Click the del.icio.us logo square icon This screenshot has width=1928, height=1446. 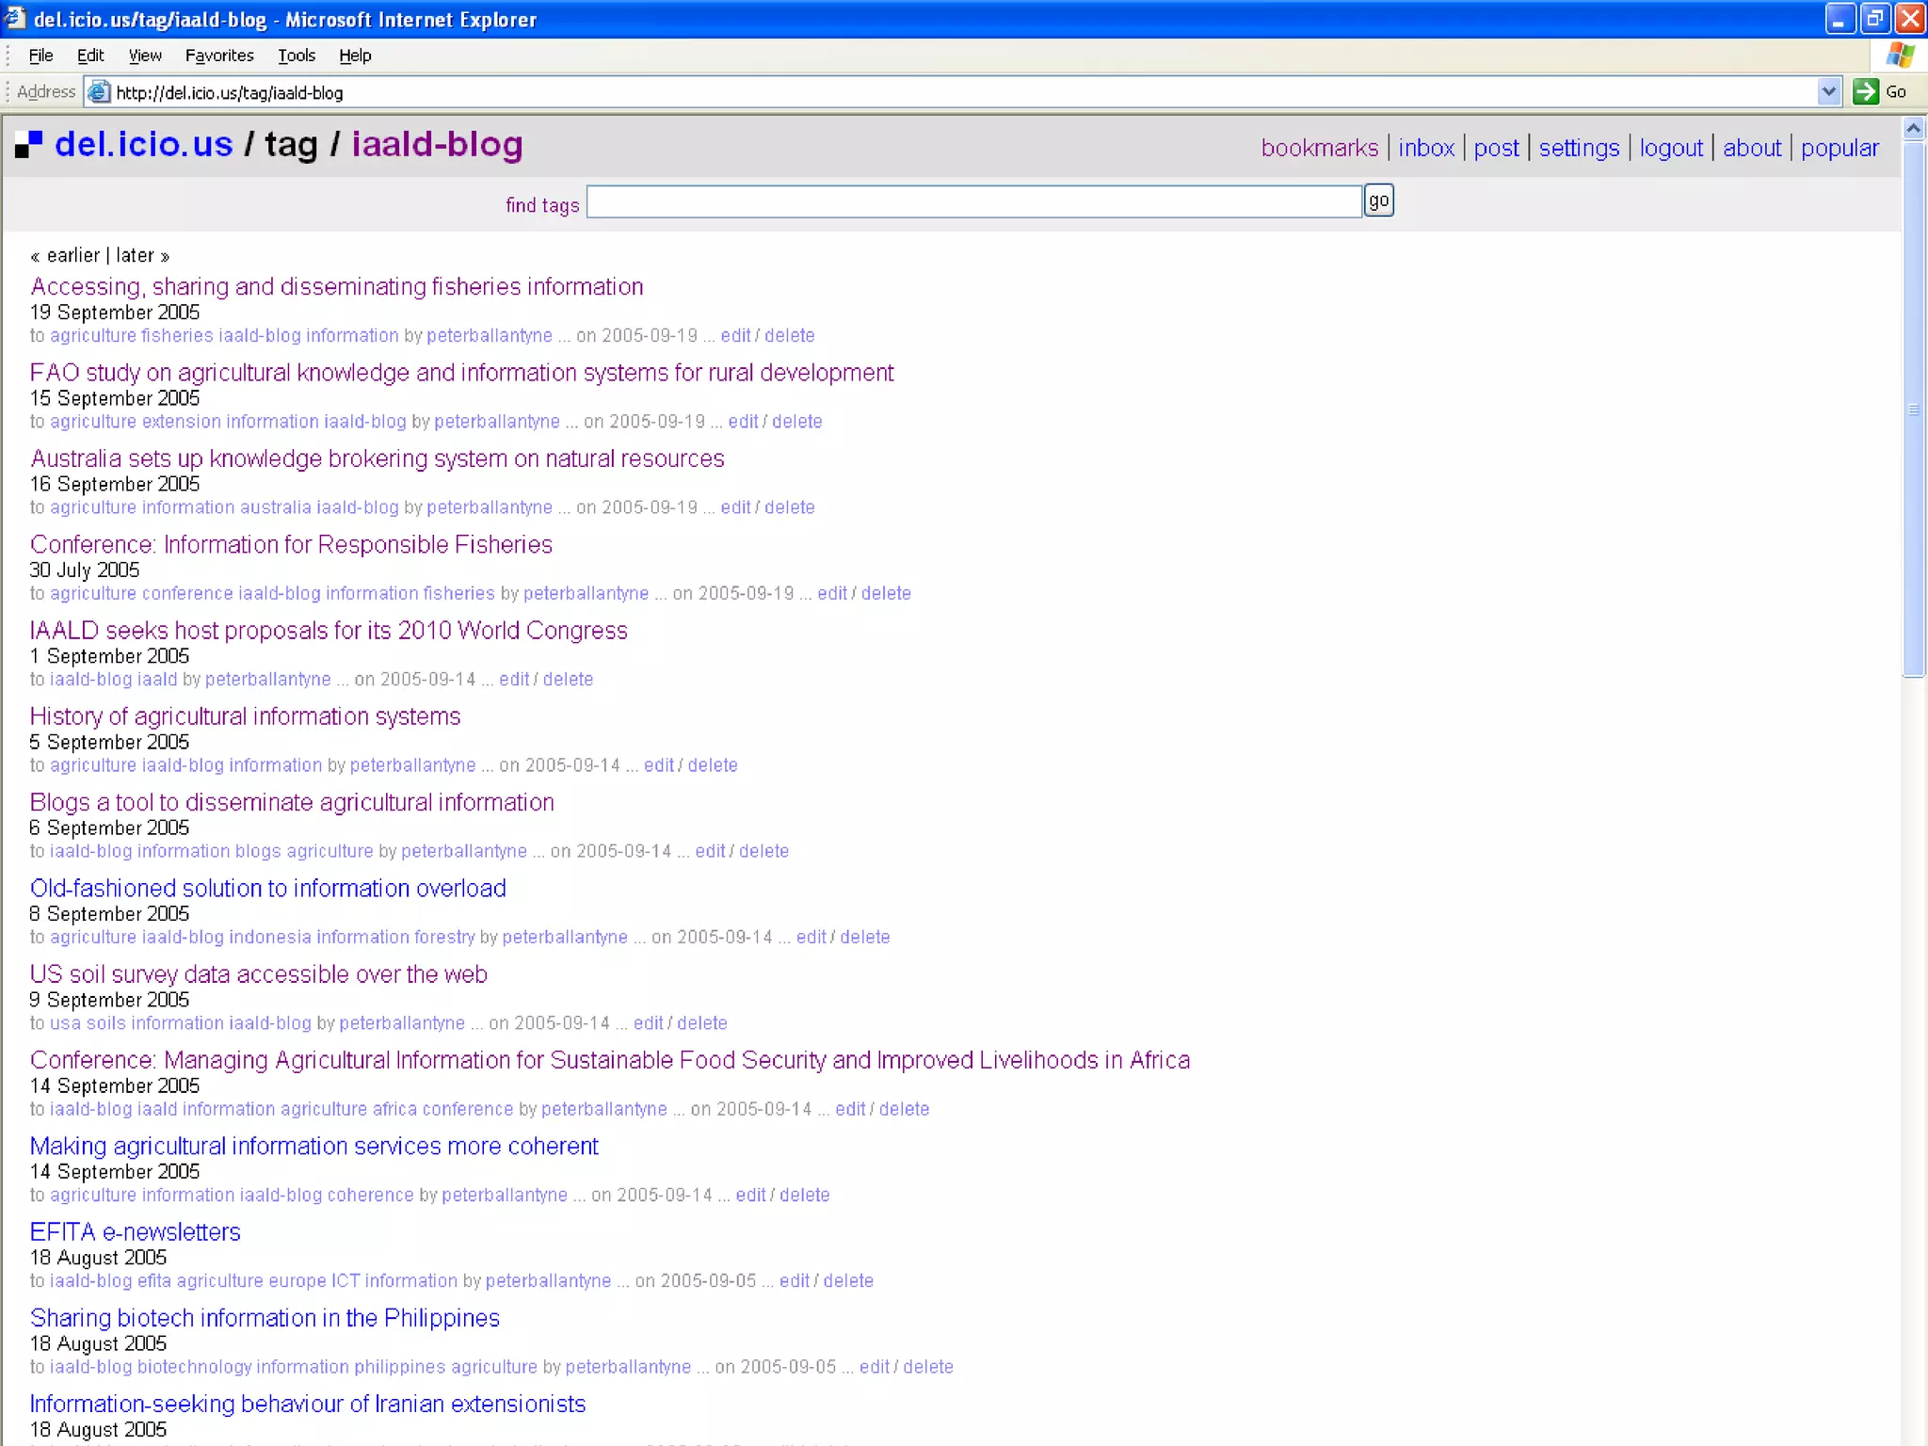coord(28,144)
